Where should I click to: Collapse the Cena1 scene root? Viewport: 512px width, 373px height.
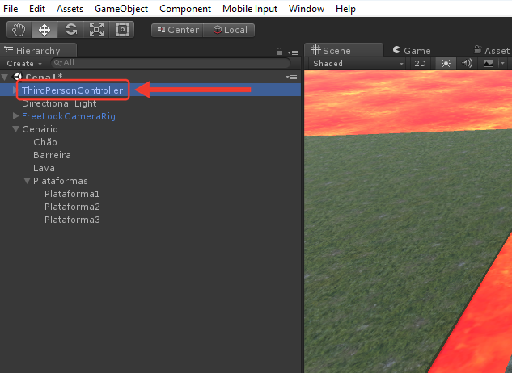click(5, 78)
